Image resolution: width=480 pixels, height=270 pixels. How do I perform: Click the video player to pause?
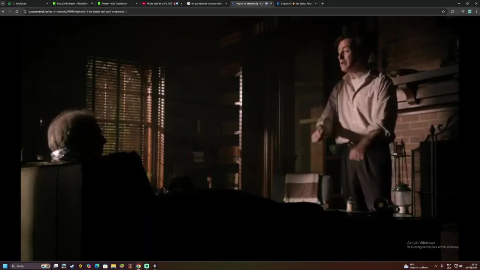click(240, 139)
